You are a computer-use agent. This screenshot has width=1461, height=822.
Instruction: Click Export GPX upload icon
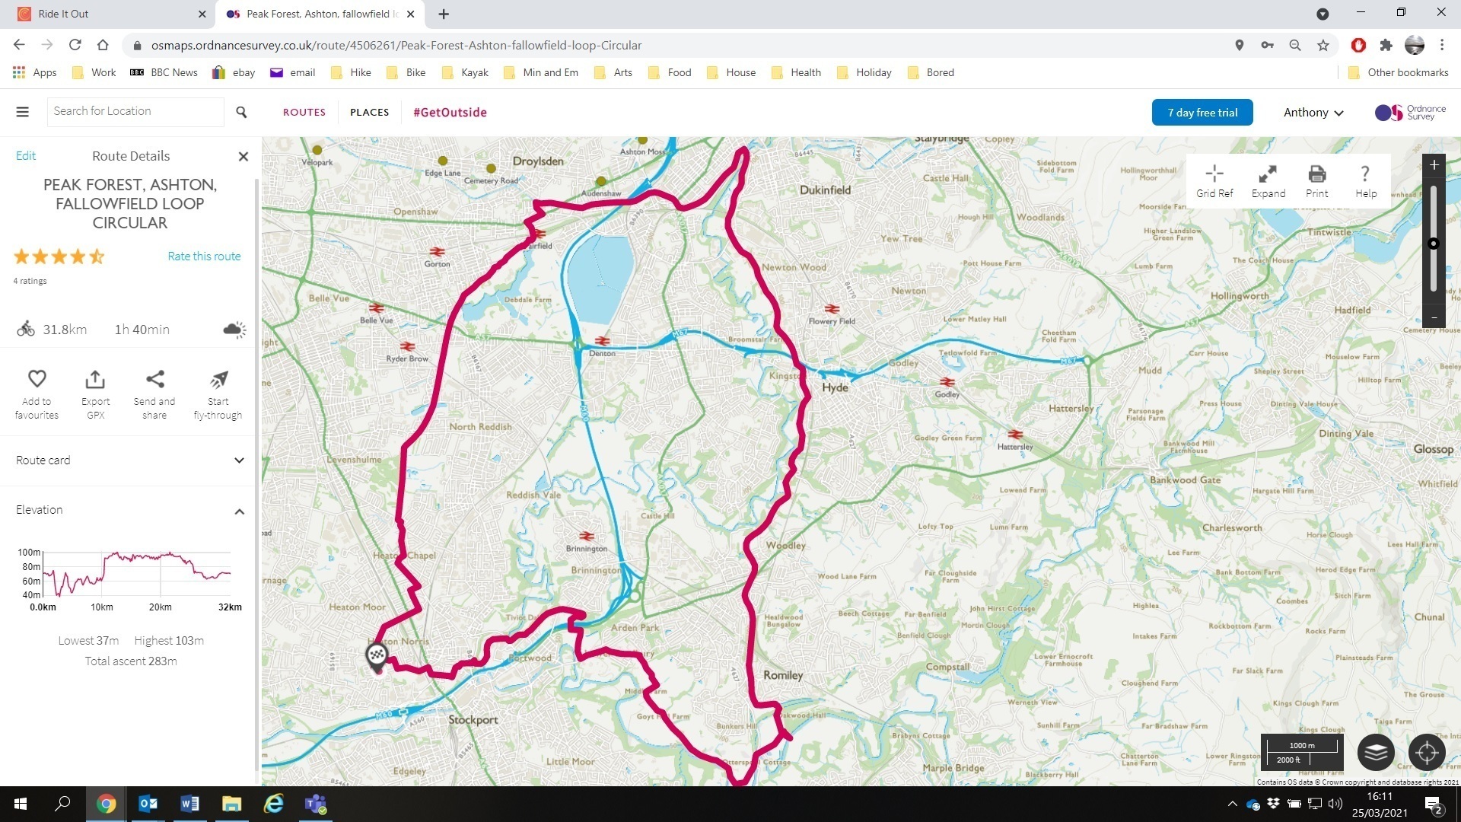point(95,378)
